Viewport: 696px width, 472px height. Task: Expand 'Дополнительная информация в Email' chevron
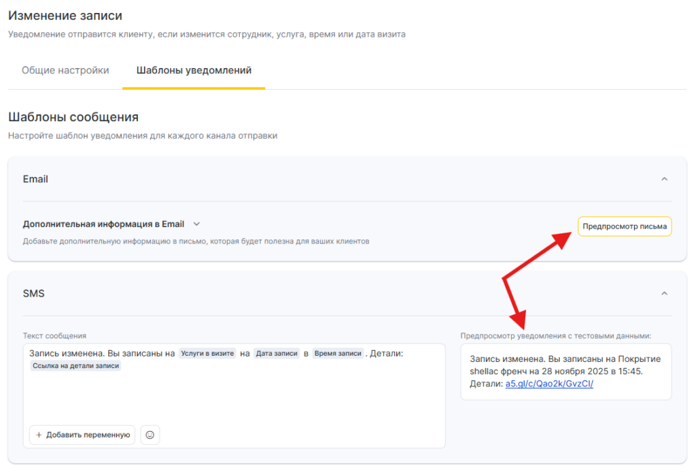pyautogui.click(x=196, y=224)
